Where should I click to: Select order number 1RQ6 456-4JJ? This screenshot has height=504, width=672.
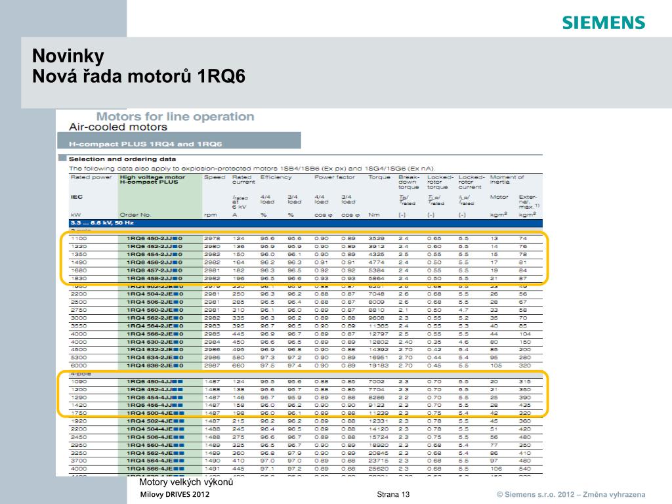pyautogui.click(x=154, y=405)
